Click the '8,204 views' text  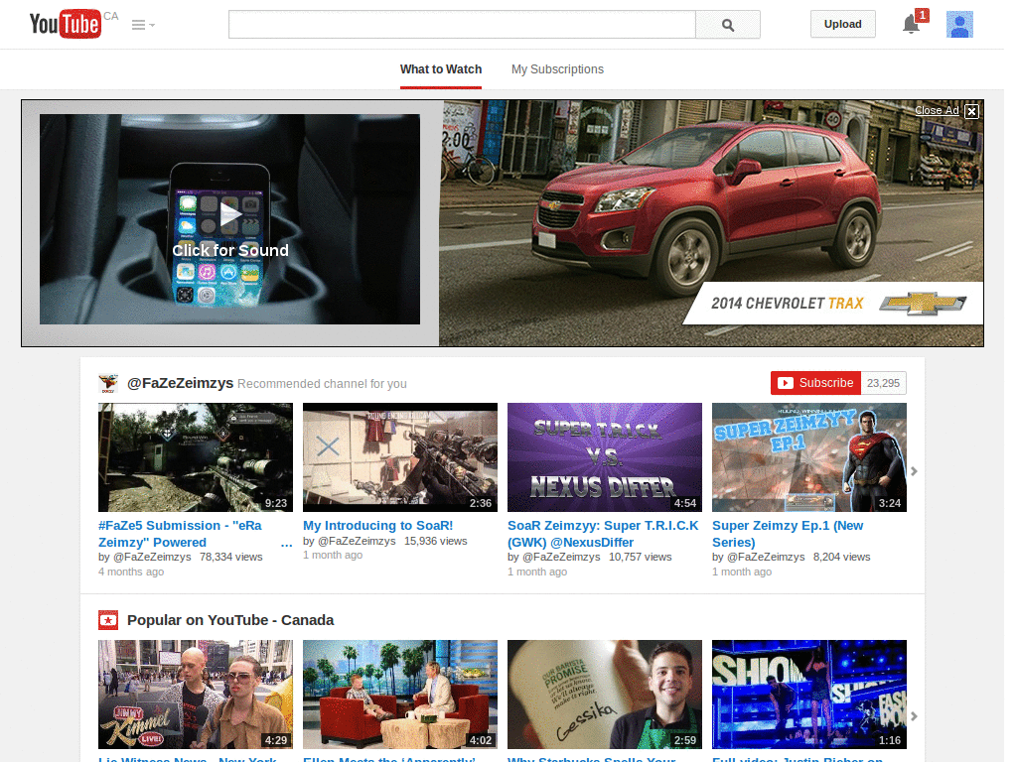tap(842, 558)
